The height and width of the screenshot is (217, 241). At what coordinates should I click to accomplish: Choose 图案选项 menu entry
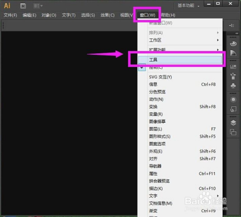pyautogui.click(x=180, y=144)
